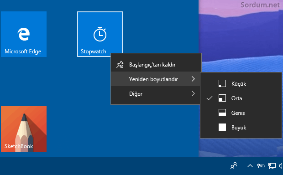Open the People icon in the taskbar

[x=234, y=165]
